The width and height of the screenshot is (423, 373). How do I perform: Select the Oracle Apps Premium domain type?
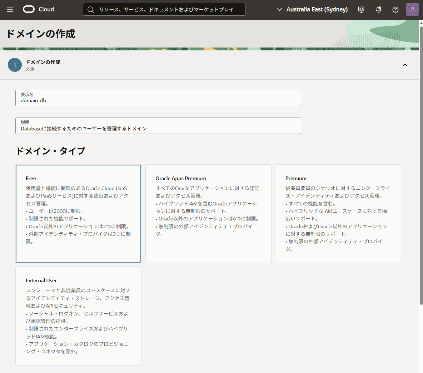(x=208, y=213)
